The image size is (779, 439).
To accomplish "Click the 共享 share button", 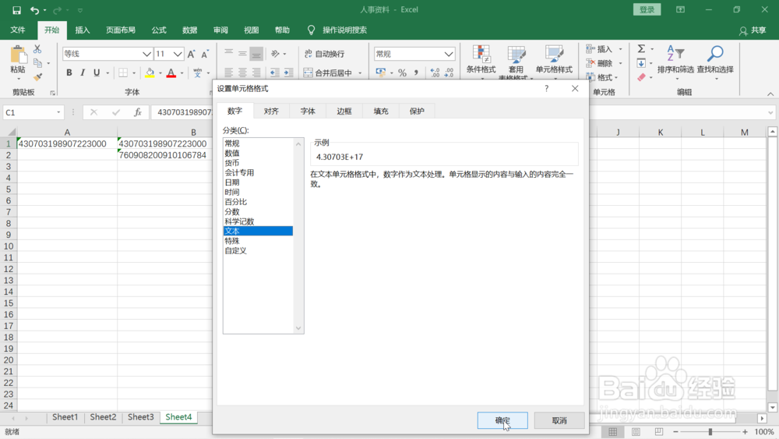I will point(753,30).
